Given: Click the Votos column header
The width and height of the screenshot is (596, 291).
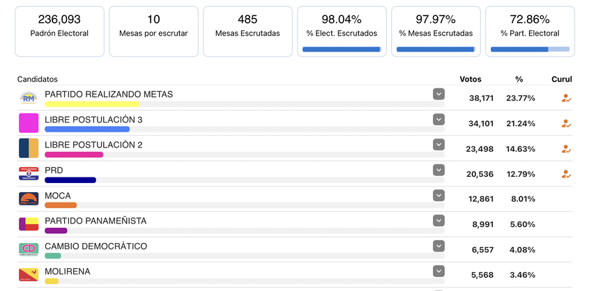Looking at the screenshot, I should click(x=471, y=79).
